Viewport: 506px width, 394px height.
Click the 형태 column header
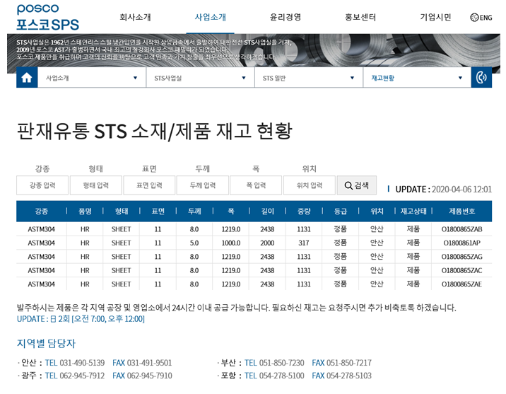pyautogui.click(x=122, y=212)
